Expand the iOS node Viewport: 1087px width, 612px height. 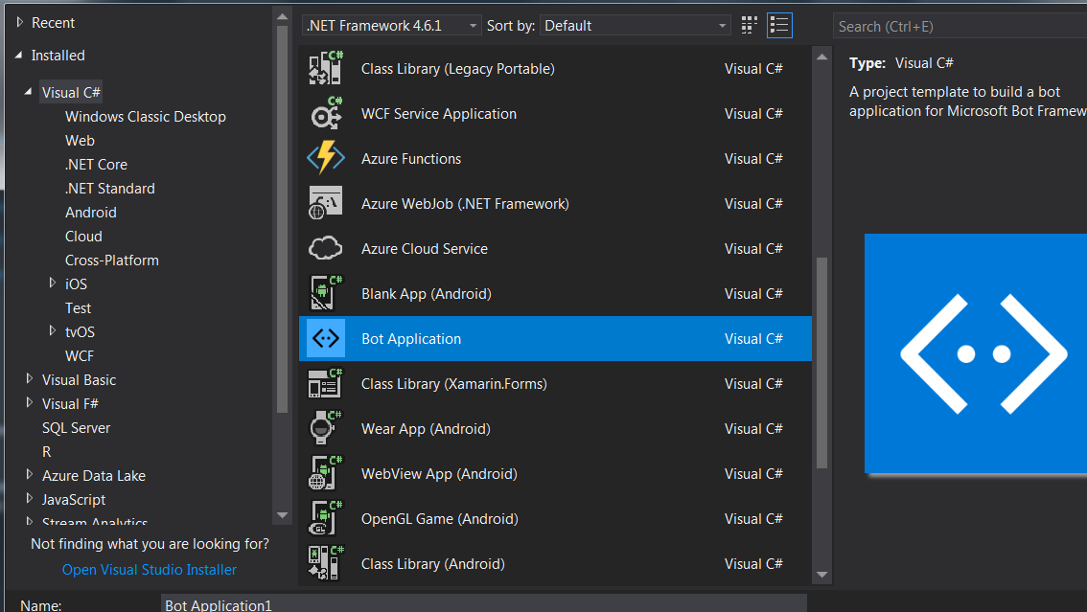[x=52, y=283]
